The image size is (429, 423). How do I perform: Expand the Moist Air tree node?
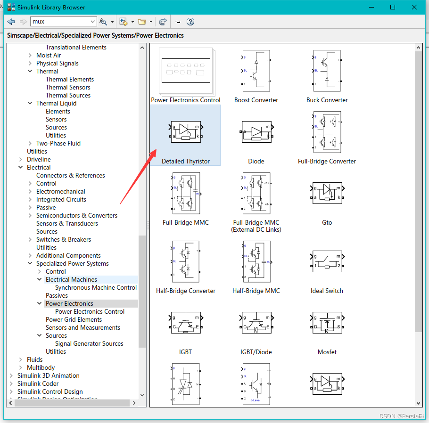click(30, 55)
